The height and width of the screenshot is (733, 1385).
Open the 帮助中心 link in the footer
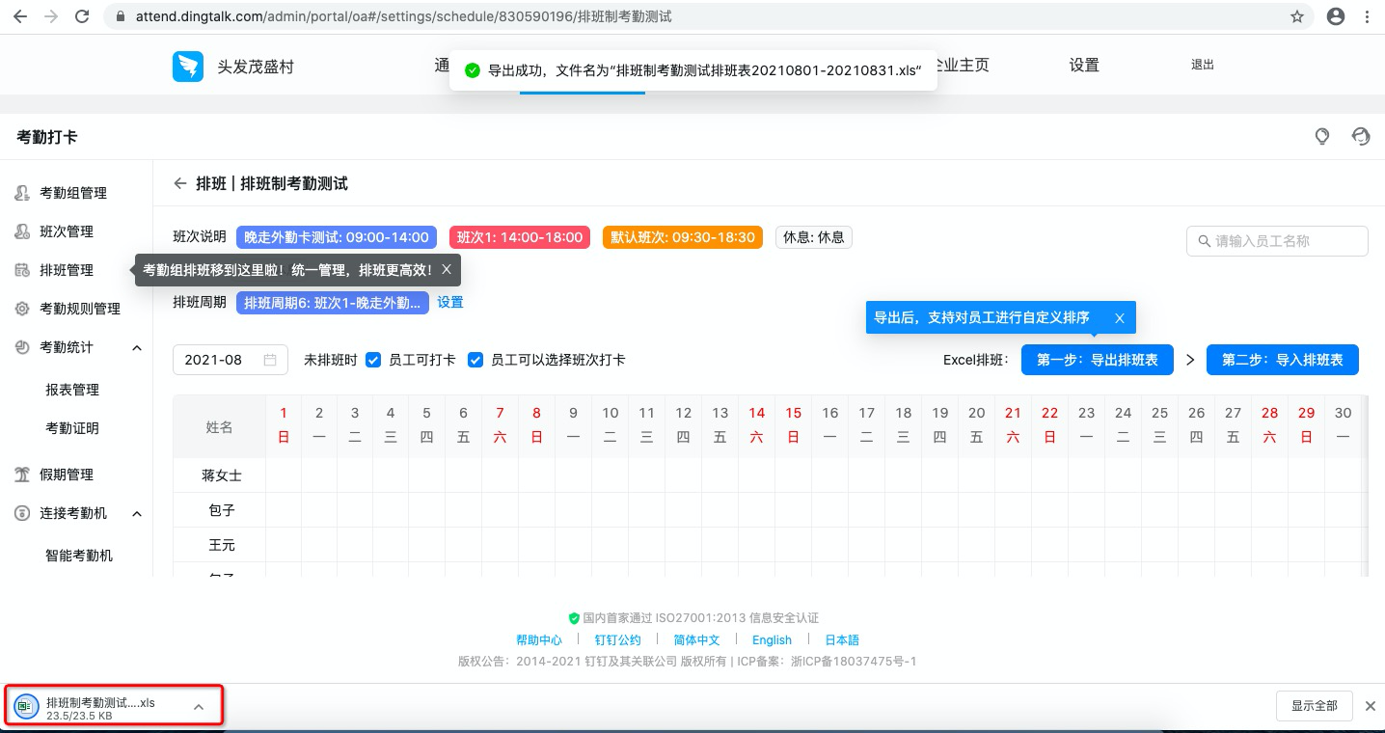(538, 639)
